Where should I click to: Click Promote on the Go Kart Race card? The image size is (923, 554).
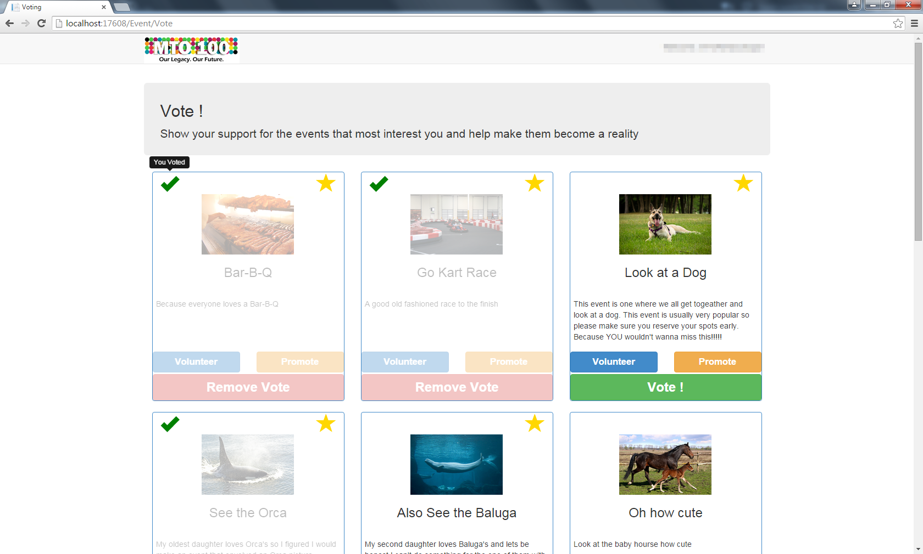[x=509, y=362]
